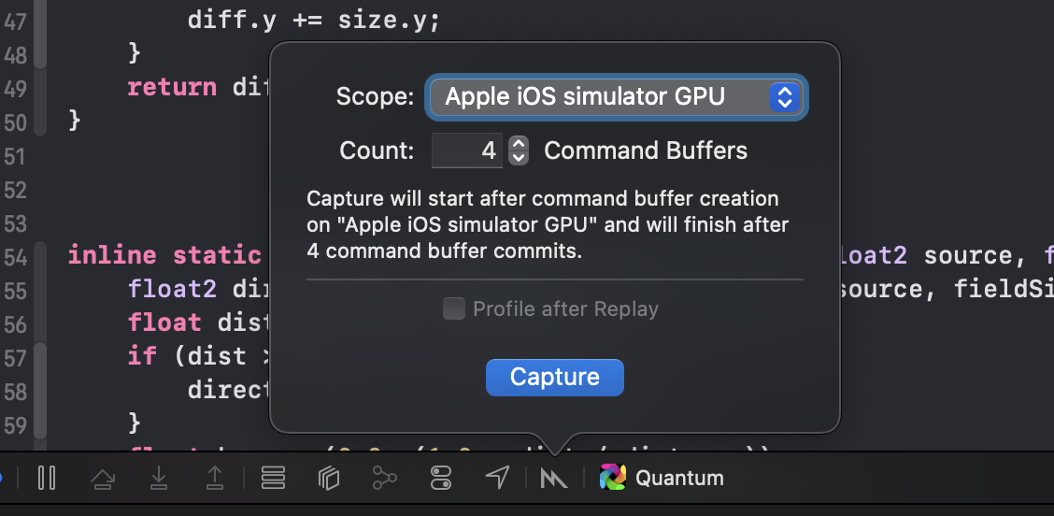The width and height of the screenshot is (1054, 516).
Task: Select the Quantum process label
Action: pyautogui.click(x=679, y=479)
